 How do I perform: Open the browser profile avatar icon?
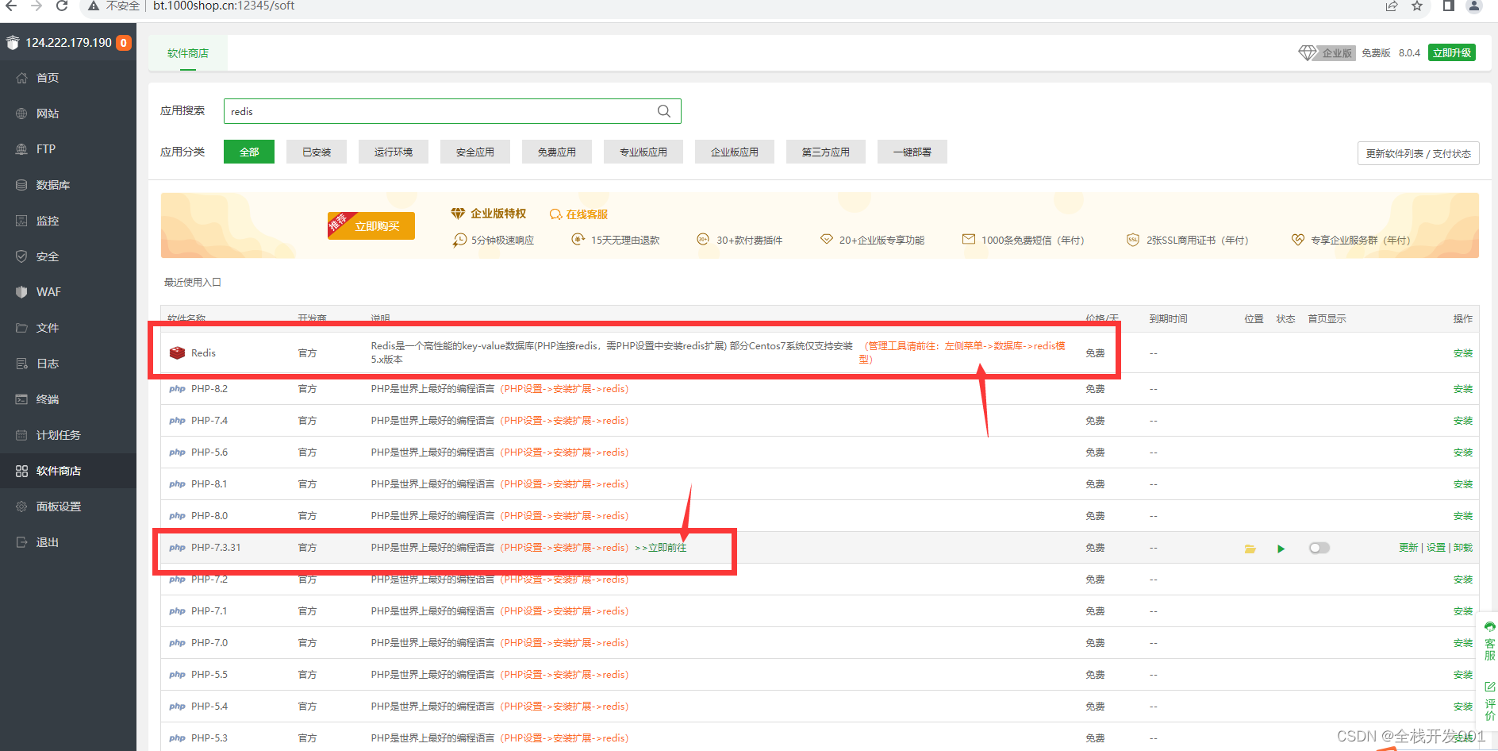coord(1474,6)
